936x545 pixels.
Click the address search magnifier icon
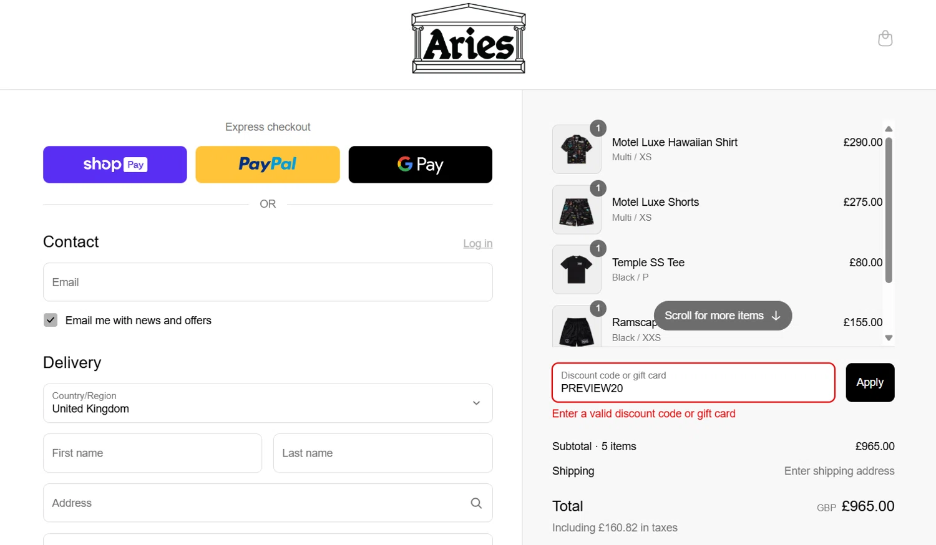tap(476, 503)
